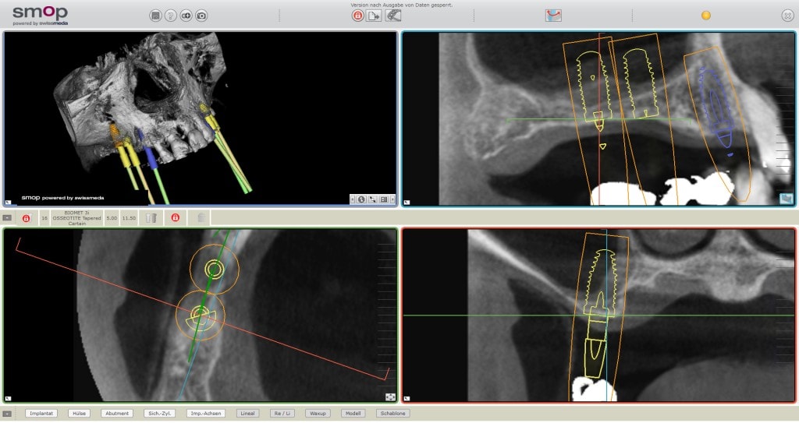
Task: Click implant diameter value 5.00
Action: point(112,218)
